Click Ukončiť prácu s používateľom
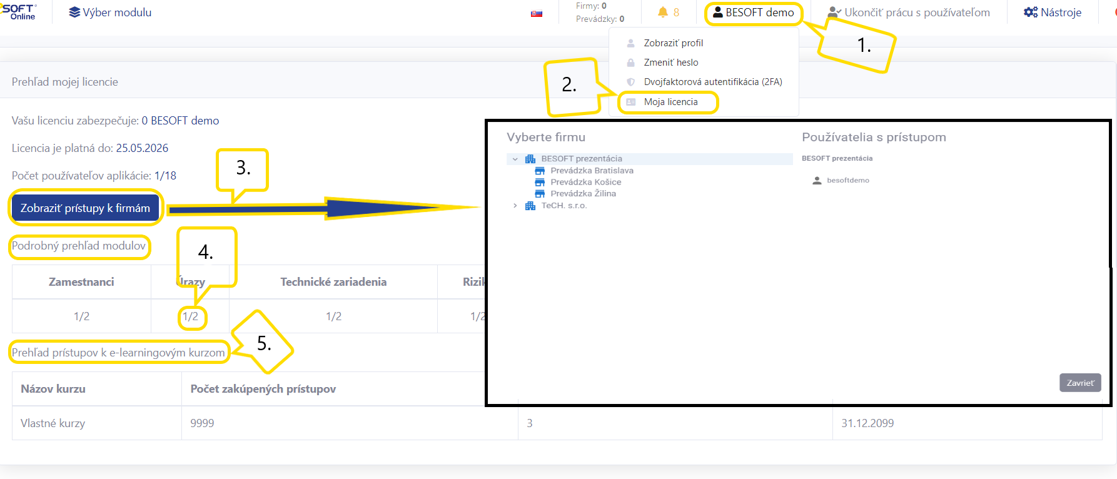Screen dimensions: 1117x479 point(909,13)
